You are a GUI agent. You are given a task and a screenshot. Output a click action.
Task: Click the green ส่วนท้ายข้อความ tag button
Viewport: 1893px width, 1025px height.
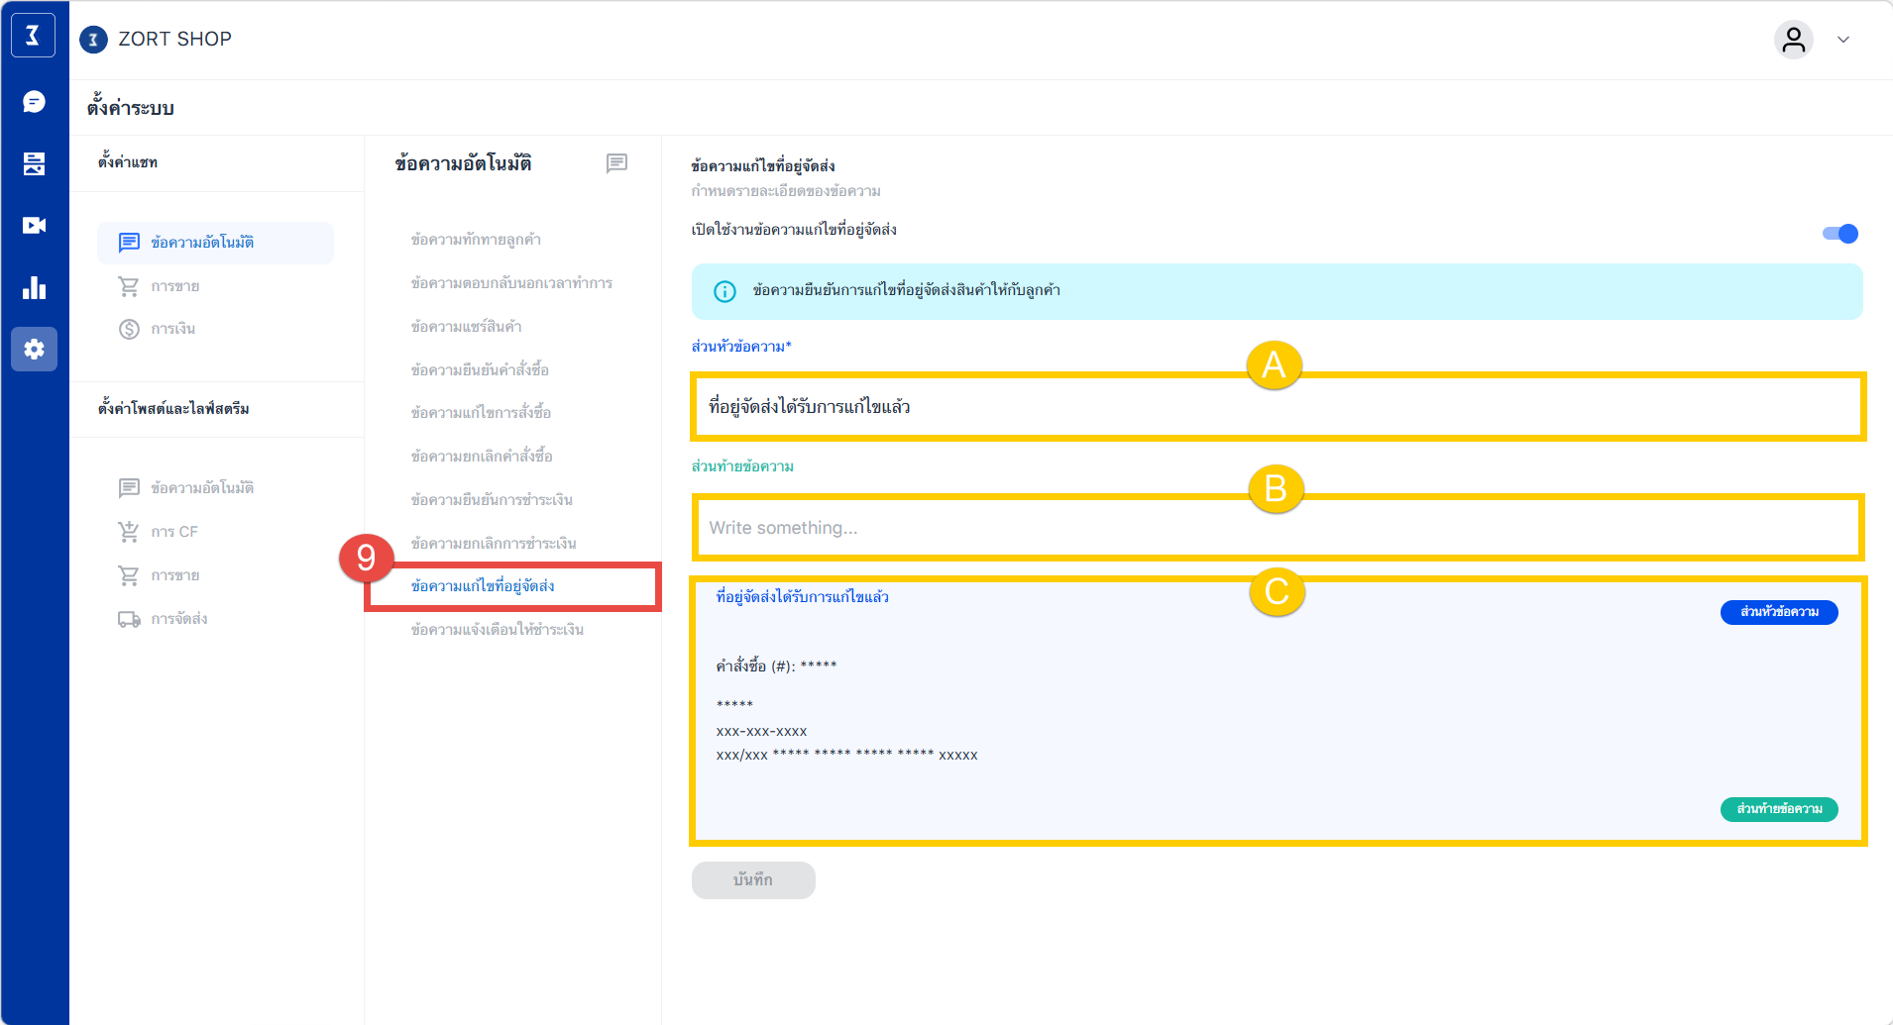(1779, 809)
